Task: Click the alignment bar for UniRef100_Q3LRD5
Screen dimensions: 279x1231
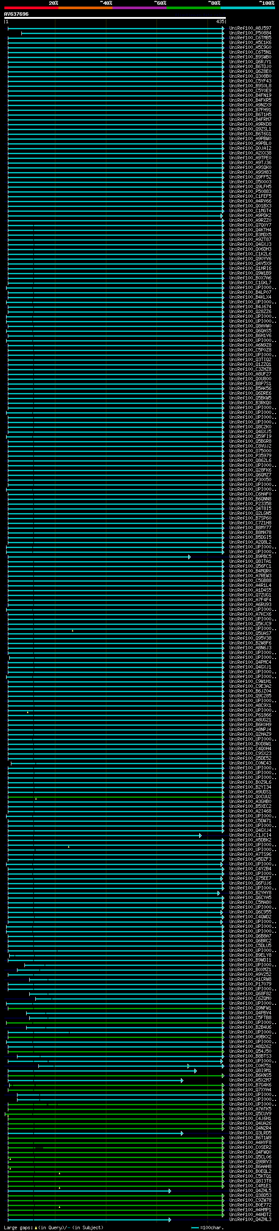Action: [x=95, y=1133]
